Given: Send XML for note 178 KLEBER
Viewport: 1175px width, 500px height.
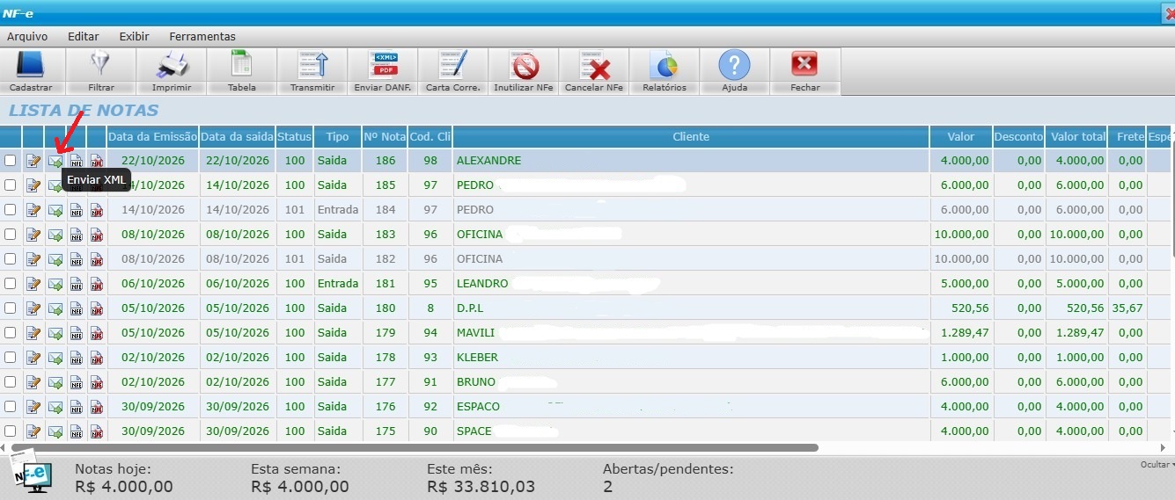Looking at the screenshot, I should pyautogui.click(x=55, y=358).
